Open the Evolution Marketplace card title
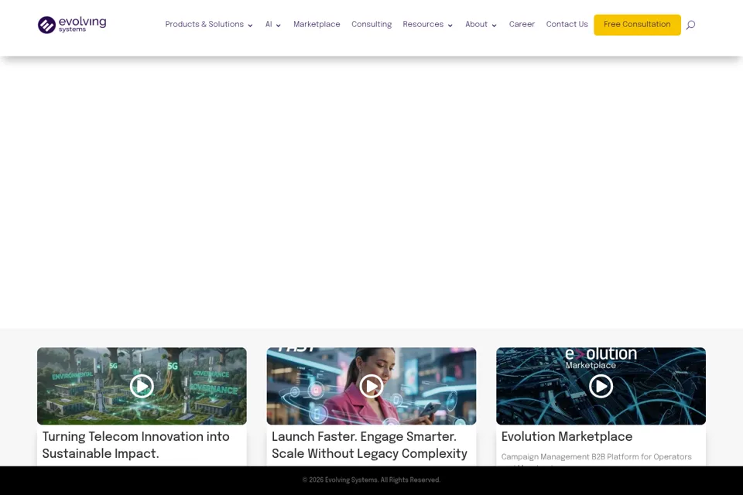 click(x=567, y=436)
